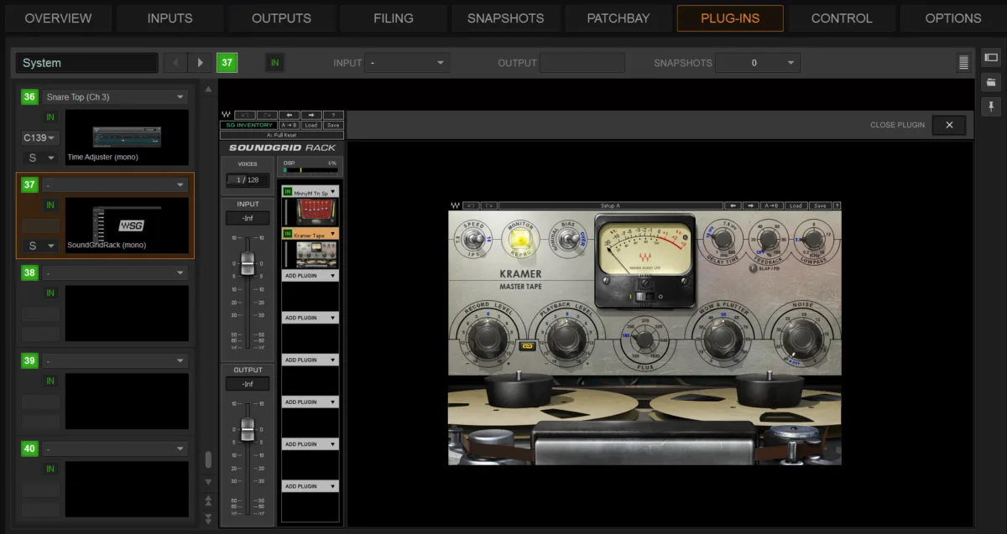Open the C139 dropdown in rack 36
1007x534 pixels.
[40, 137]
